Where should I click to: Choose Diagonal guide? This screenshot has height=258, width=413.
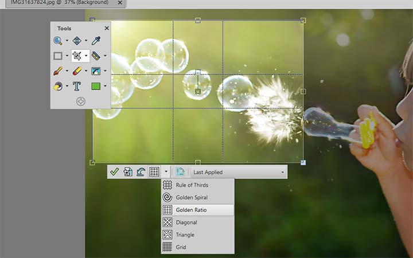pos(197,222)
